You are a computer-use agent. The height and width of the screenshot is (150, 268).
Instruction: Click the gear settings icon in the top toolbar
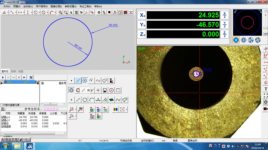(x=99, y=12)
